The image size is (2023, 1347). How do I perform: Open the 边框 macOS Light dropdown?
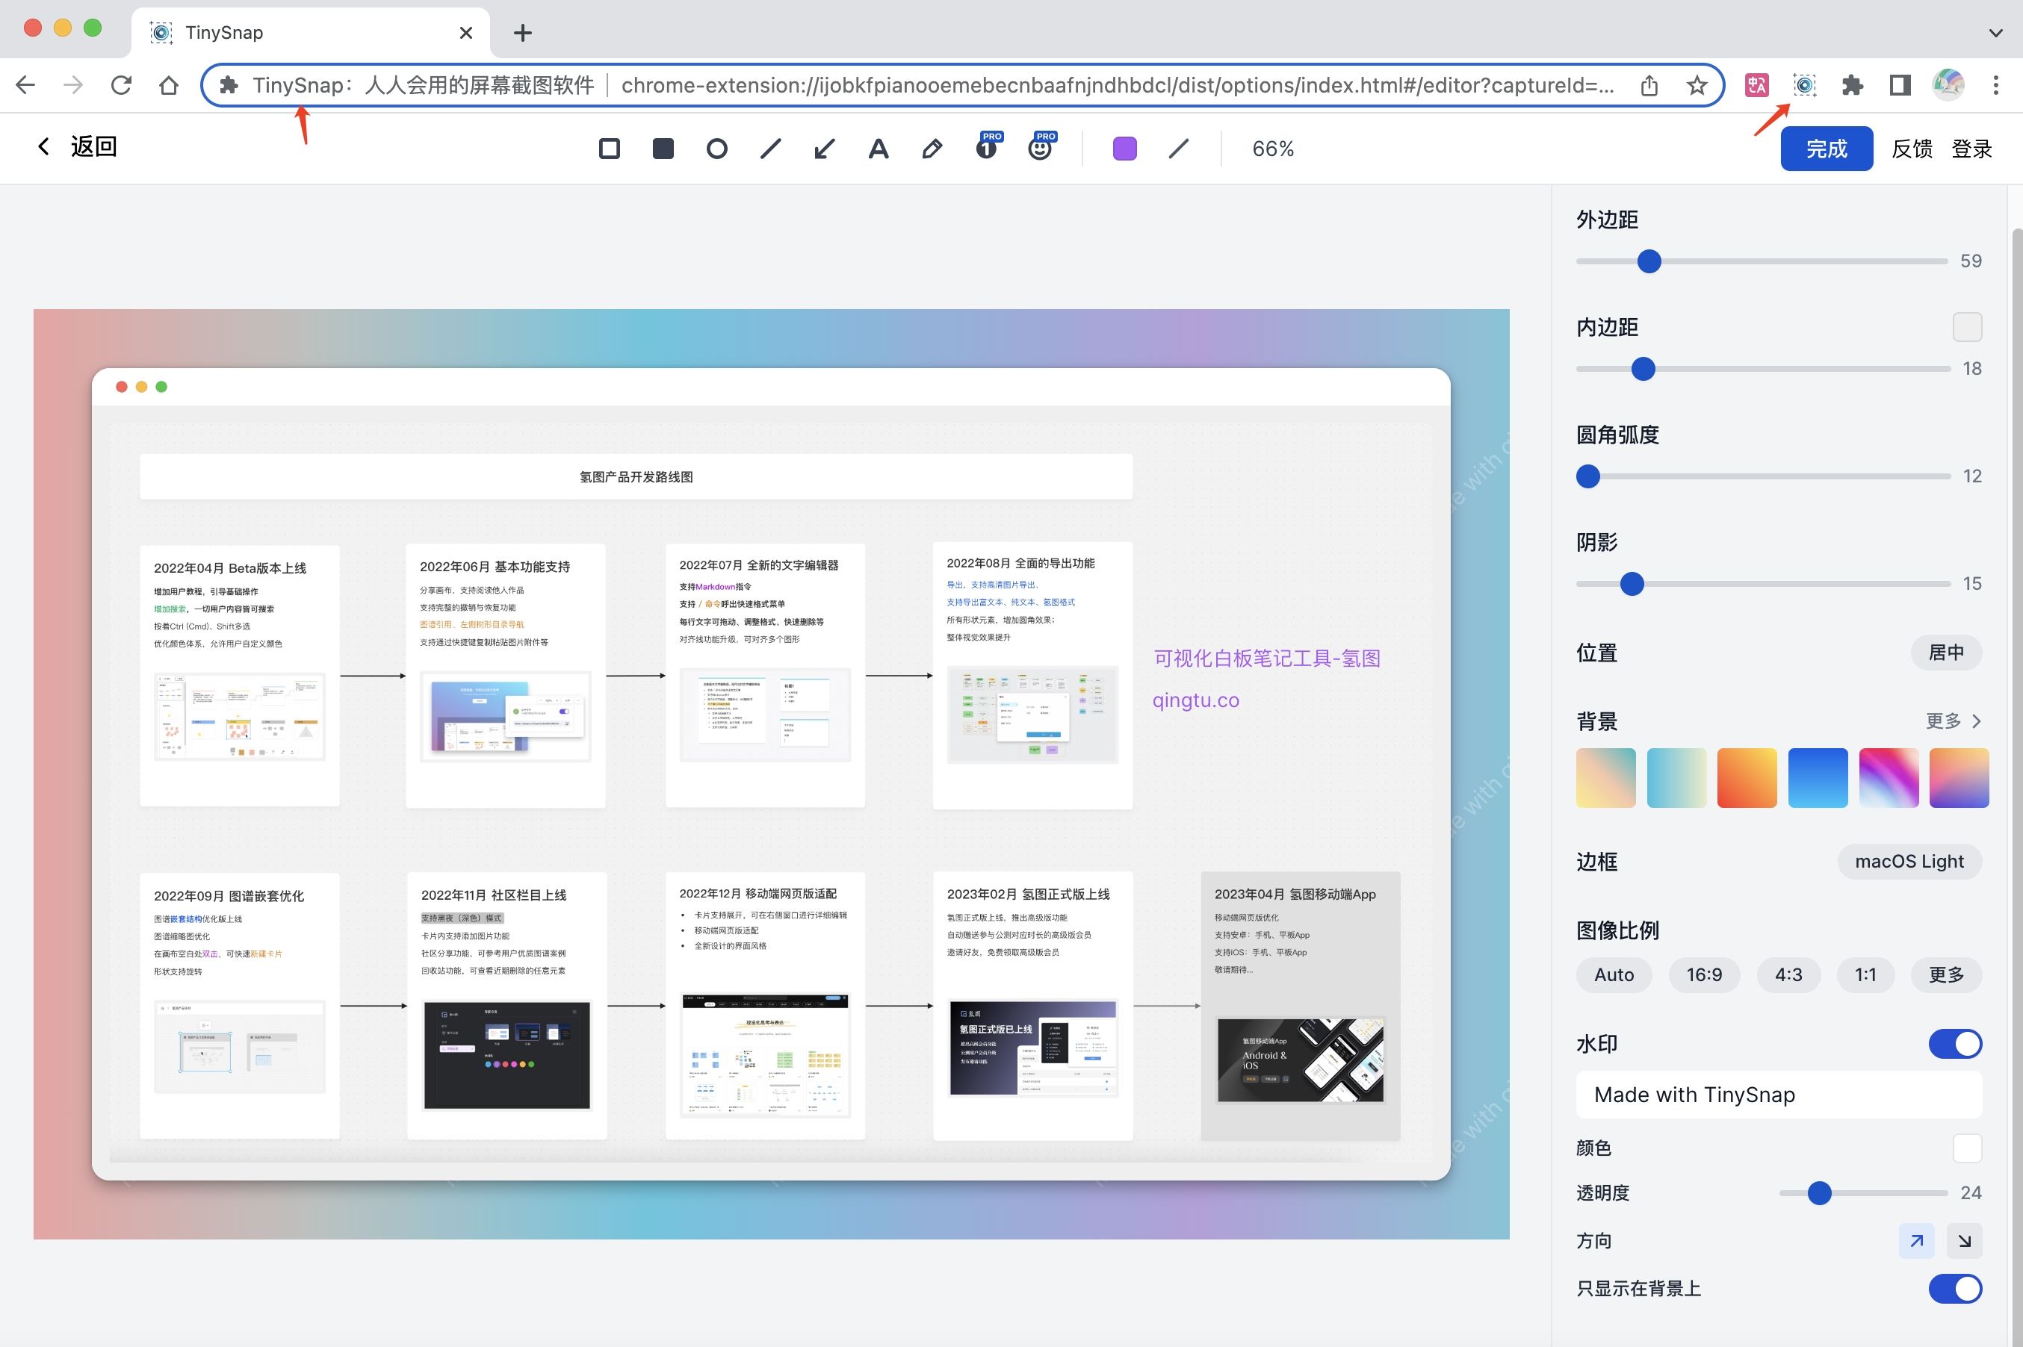point(1909,861)
